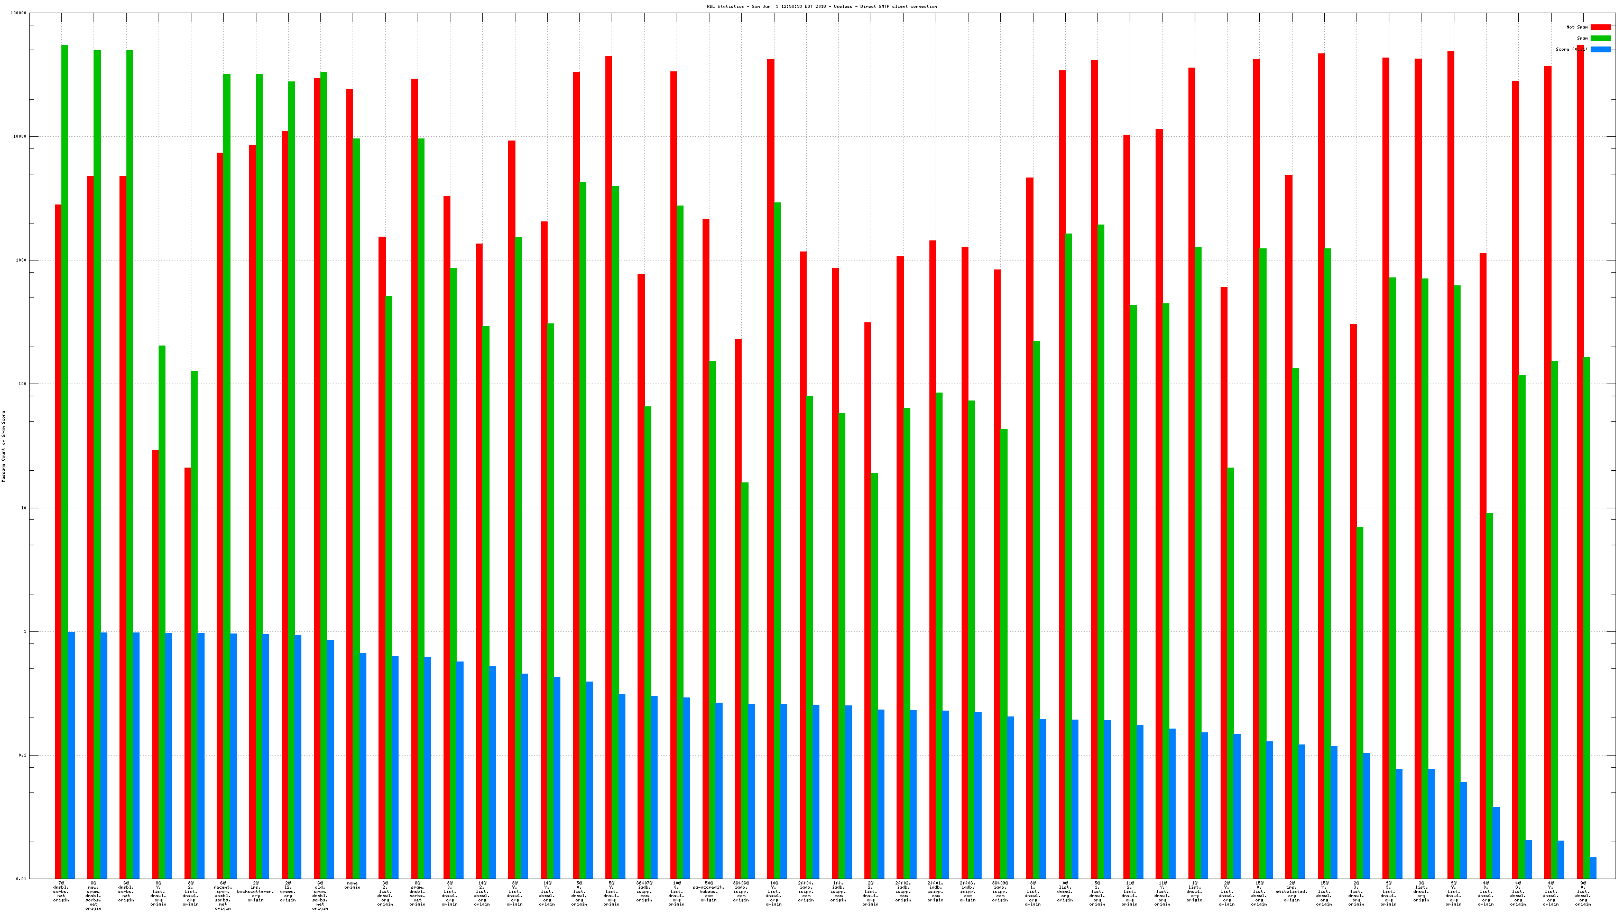This screenshot has width=1624, height=913.
Task: Click the RBL Statistics chart title
Action: point(822,7)
